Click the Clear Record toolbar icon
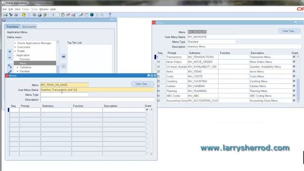304x171 pixels. coord(68,15)
